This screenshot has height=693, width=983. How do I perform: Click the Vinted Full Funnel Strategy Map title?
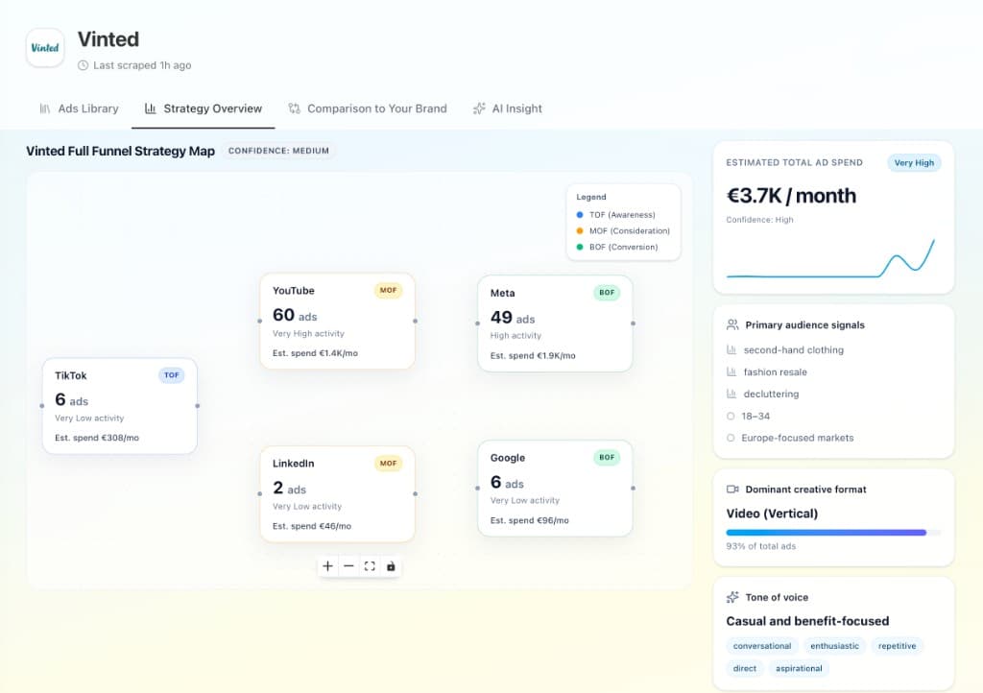pos(120,151)
